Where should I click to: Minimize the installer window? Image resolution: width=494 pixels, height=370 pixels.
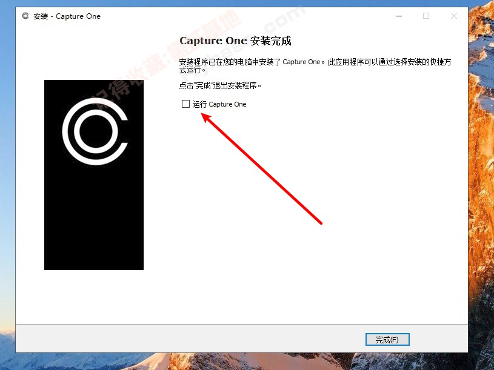coord(399,16)
